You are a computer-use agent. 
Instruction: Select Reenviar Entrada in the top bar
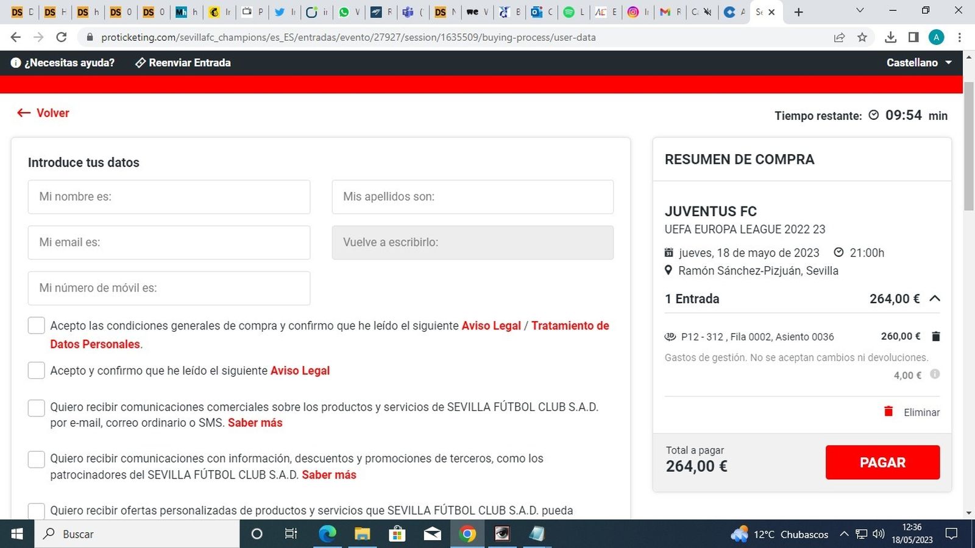(183, 62)
